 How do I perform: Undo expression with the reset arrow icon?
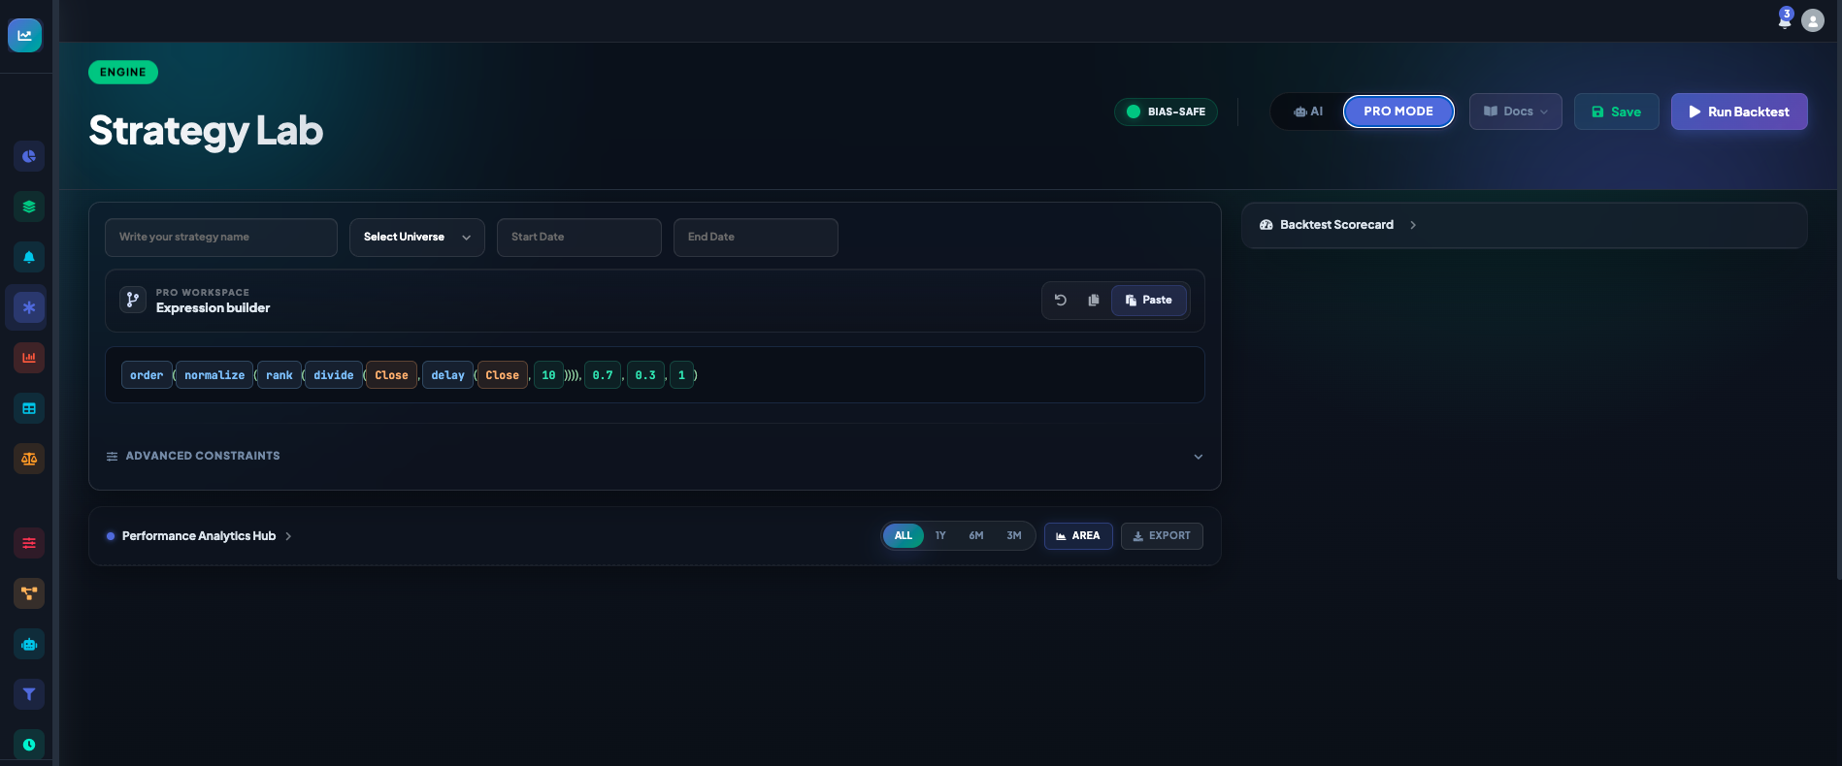pos(1061,301)
